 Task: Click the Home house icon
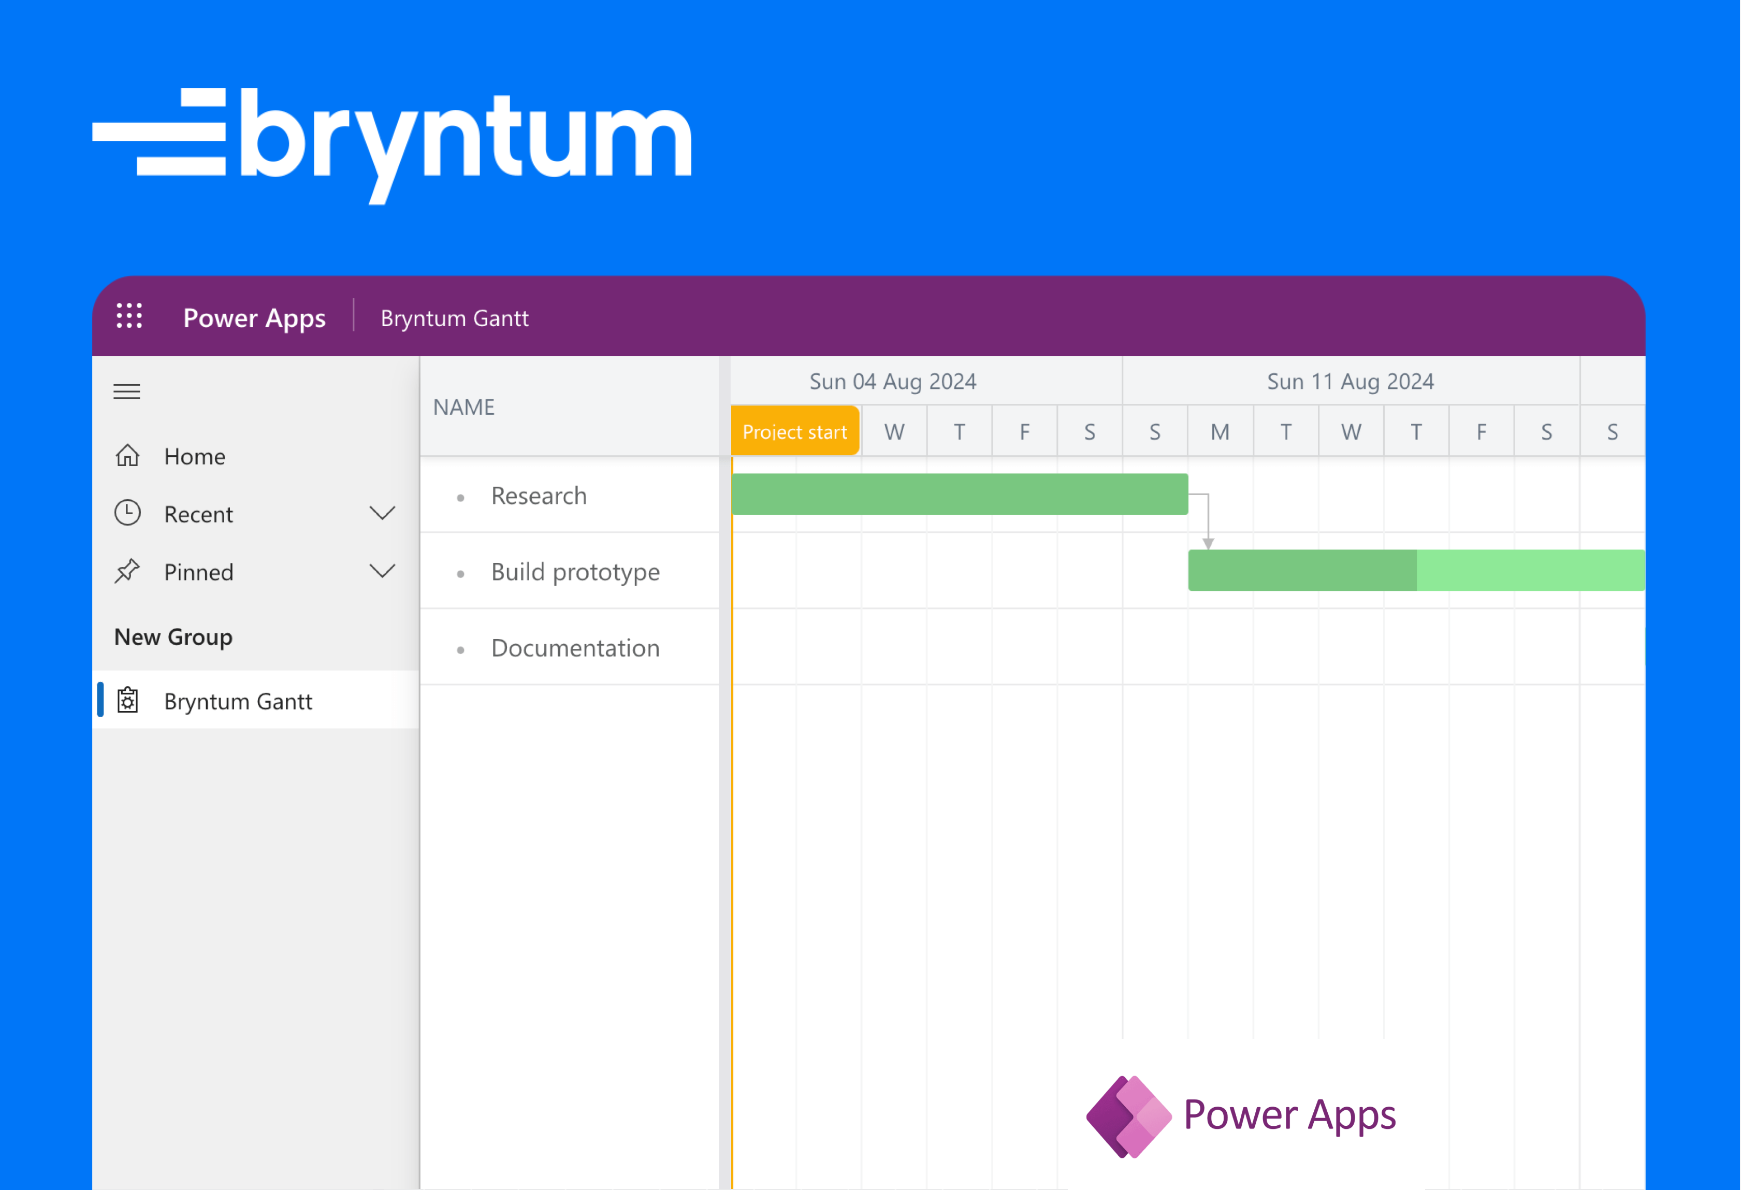point(127,455)
